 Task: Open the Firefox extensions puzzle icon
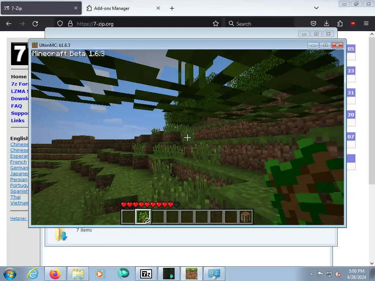click(340, 23)
